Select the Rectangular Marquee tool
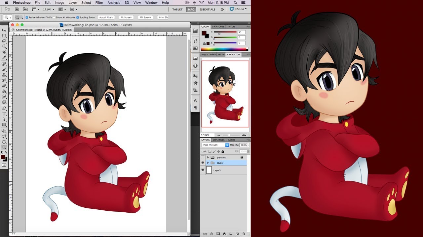Image resolution: width=423 pixels, height=237 pixels. coord(4,36)
